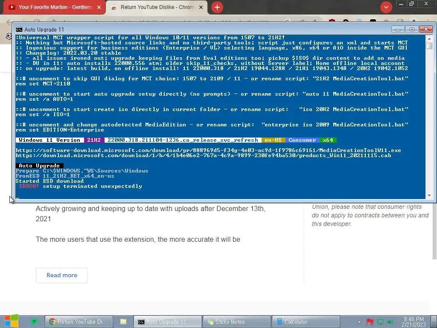The height and width of the screenshot is (328, 437).
Task: Click 'rem set /a AUTO=1' line
Action: (x=44, y=99)
